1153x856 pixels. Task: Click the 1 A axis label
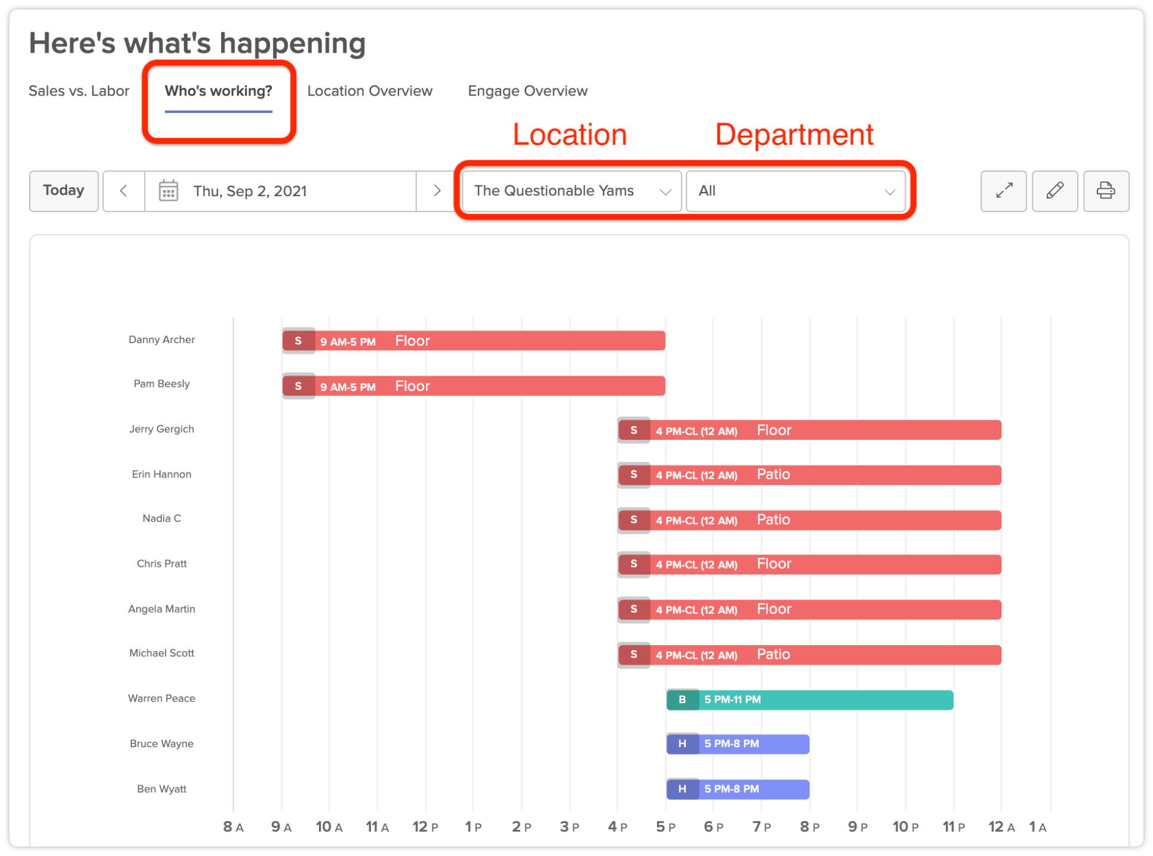[x=1038, y=827]
